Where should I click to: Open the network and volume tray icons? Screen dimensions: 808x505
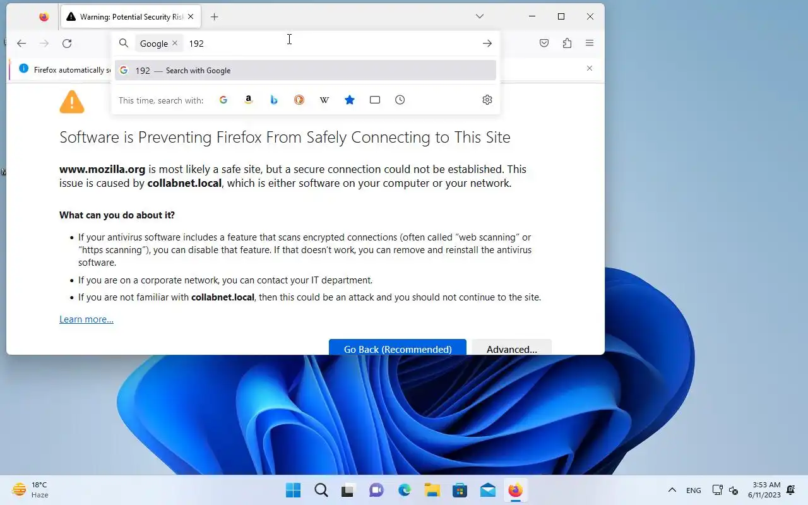(725, 490)
